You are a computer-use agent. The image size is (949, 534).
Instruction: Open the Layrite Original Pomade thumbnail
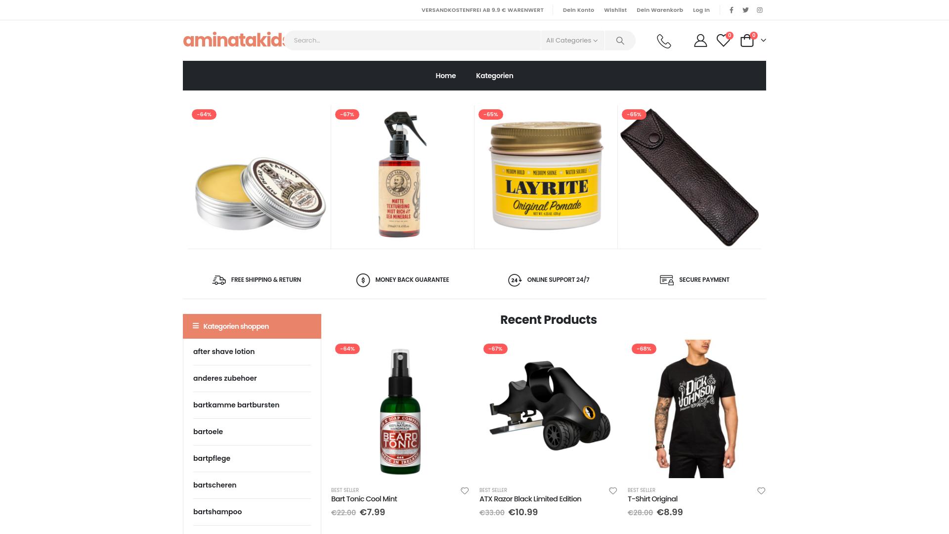pos(546,177)
